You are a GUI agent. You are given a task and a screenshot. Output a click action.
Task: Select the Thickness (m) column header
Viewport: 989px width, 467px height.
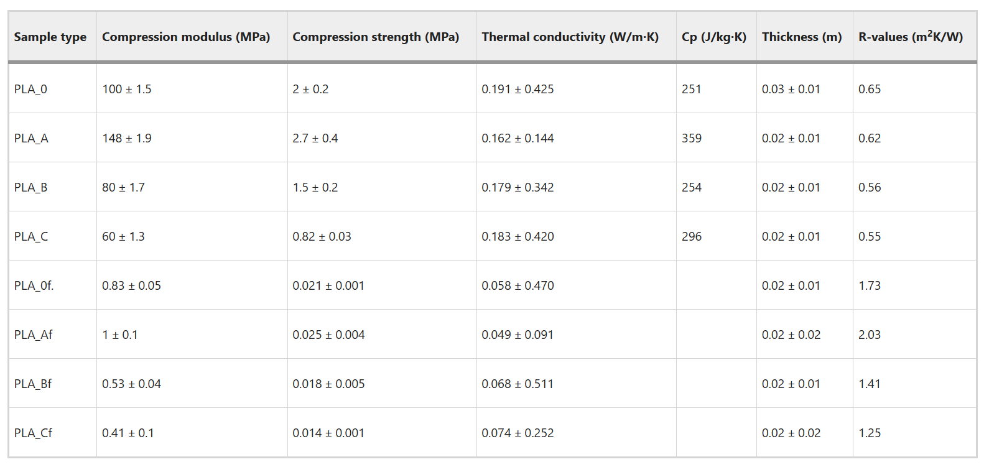pos(802,37)
